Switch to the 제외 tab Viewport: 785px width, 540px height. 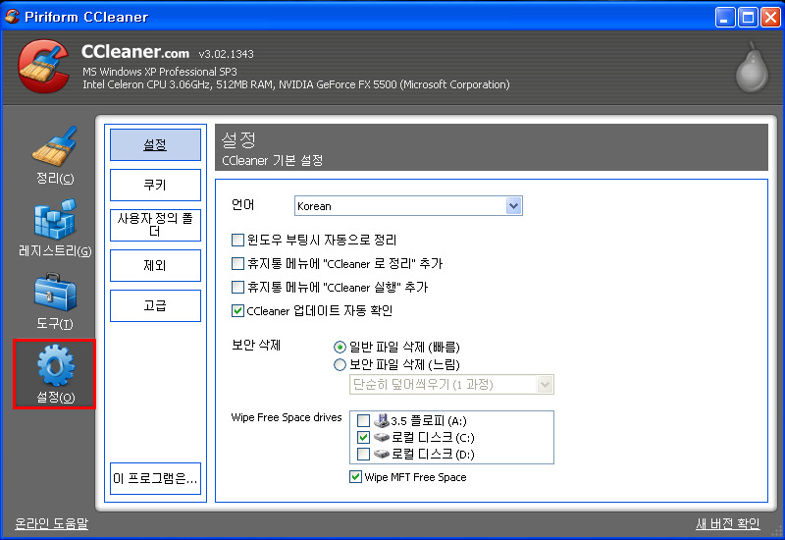coord(155,265)
